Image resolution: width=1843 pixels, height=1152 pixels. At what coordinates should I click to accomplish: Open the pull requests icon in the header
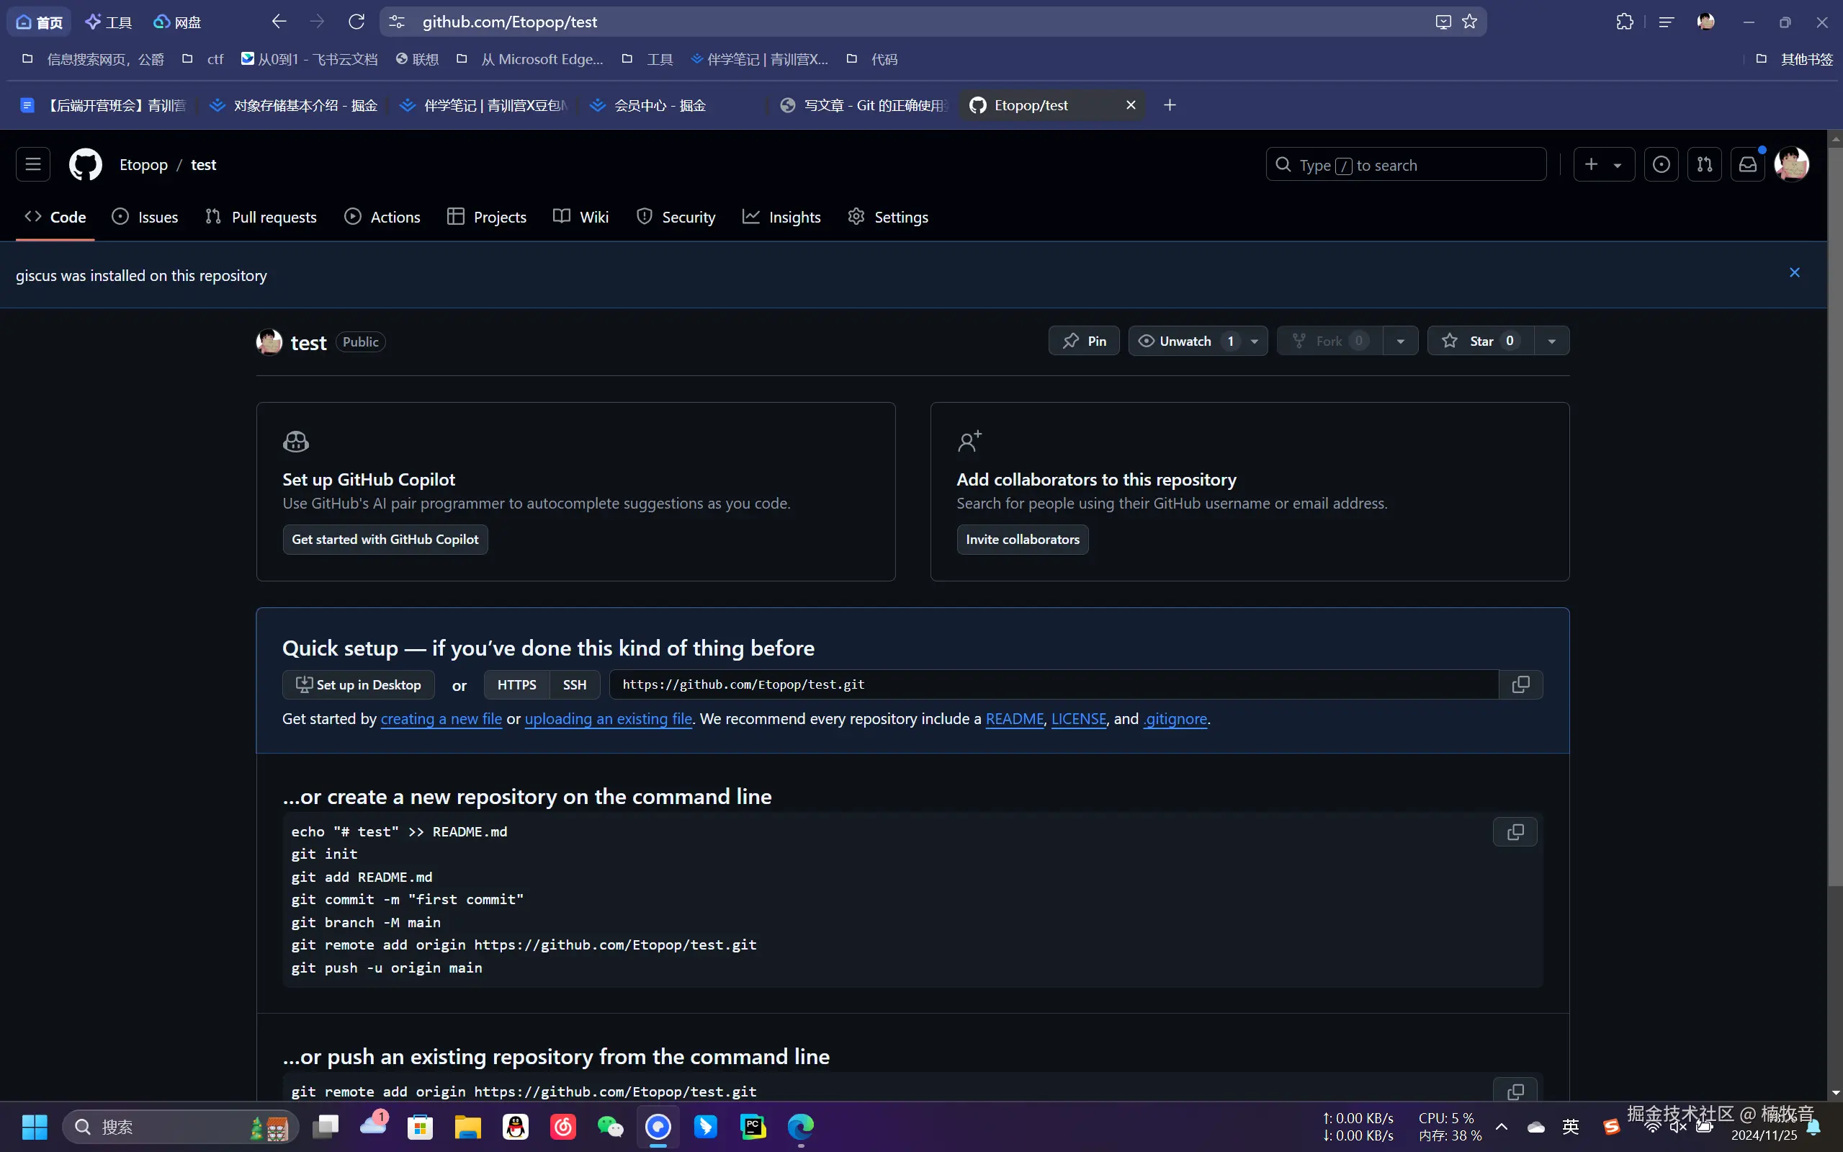pyautogui.click(x=1705, y=164)
